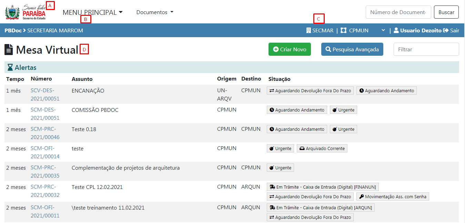Open document SCM-PRC-2021/00035
The height and width of the screenshot is (223, 465).
(45, 172)
